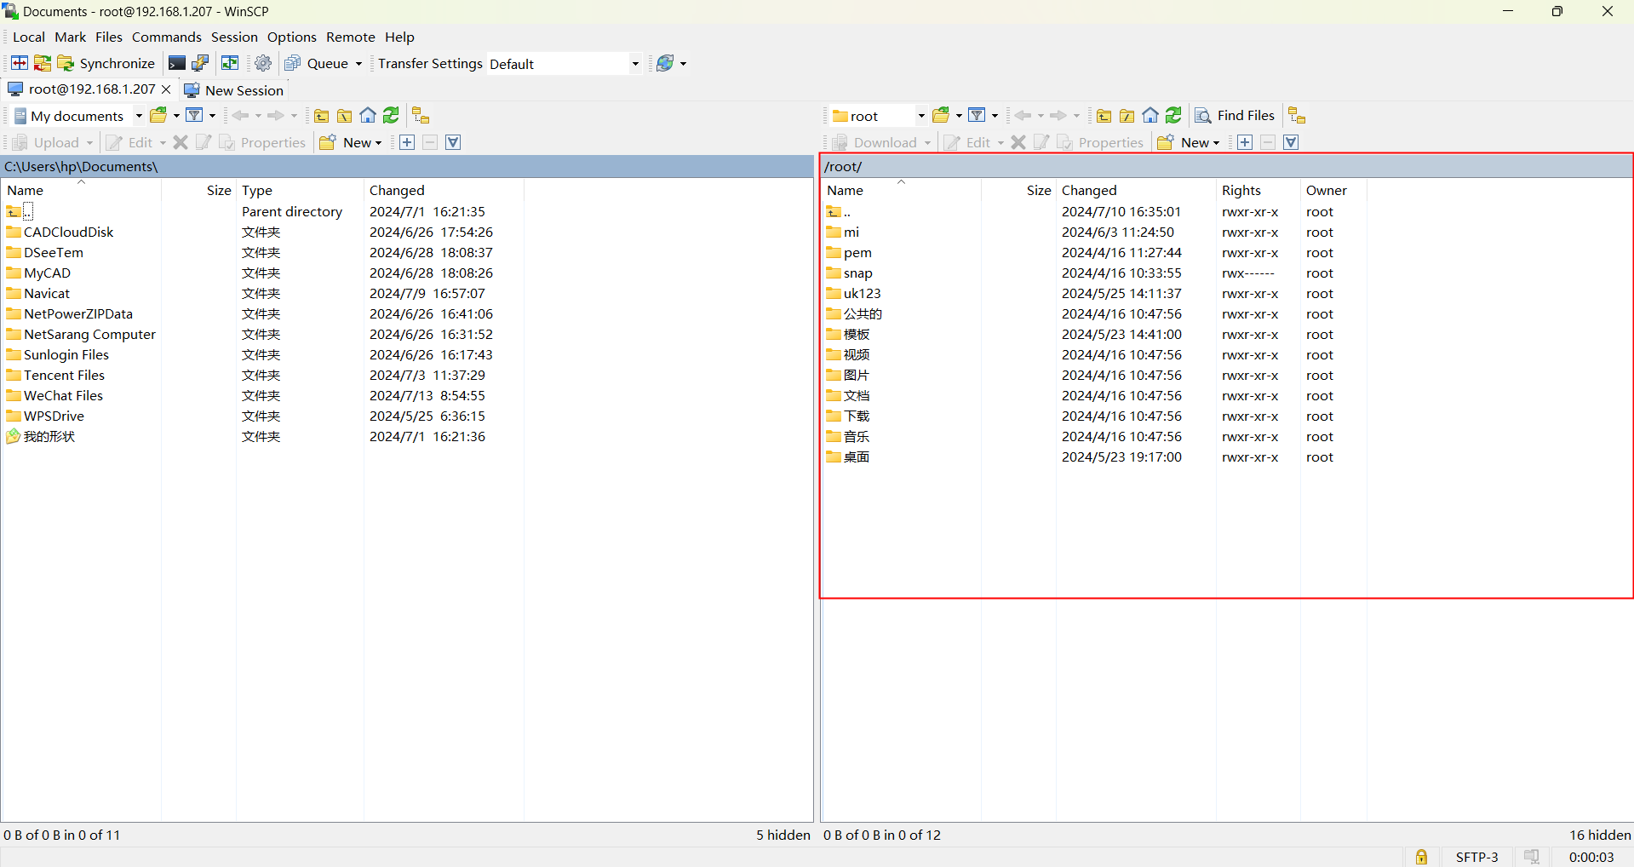Open the Commands menu
The image size is (1634, 867).
167,37
